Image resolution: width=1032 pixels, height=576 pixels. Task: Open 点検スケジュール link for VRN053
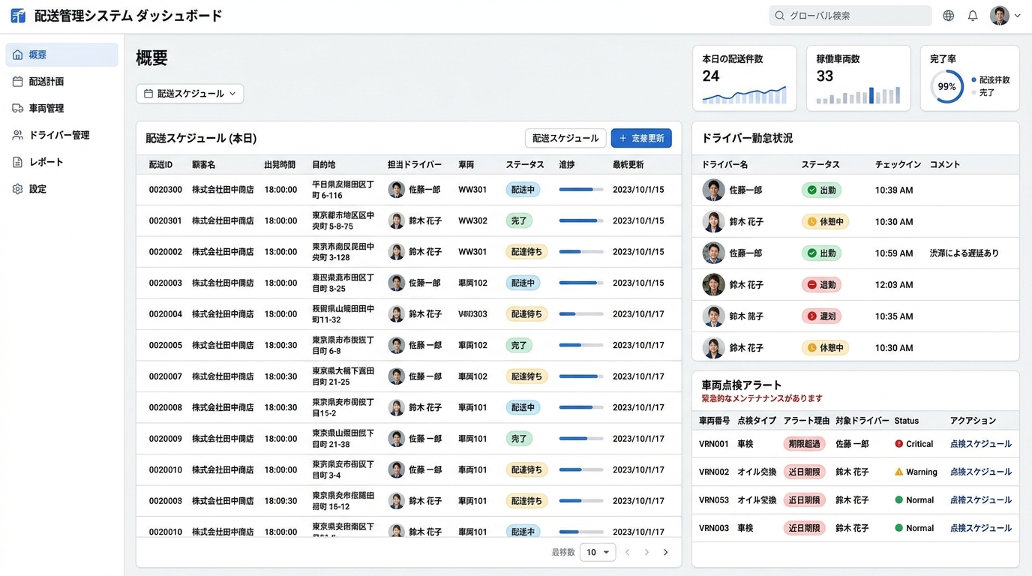click(x=981, y=500)
